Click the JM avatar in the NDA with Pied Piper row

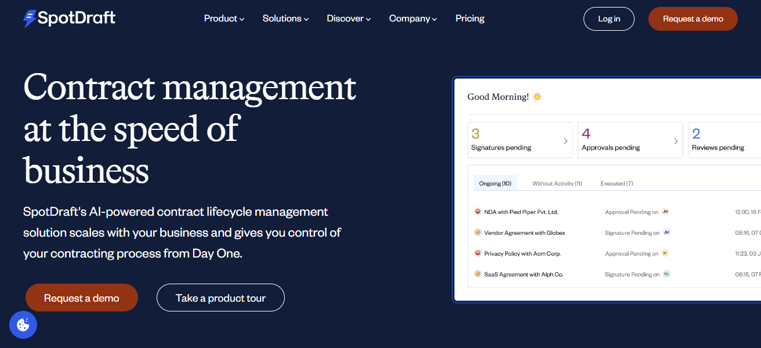(665, 212)
